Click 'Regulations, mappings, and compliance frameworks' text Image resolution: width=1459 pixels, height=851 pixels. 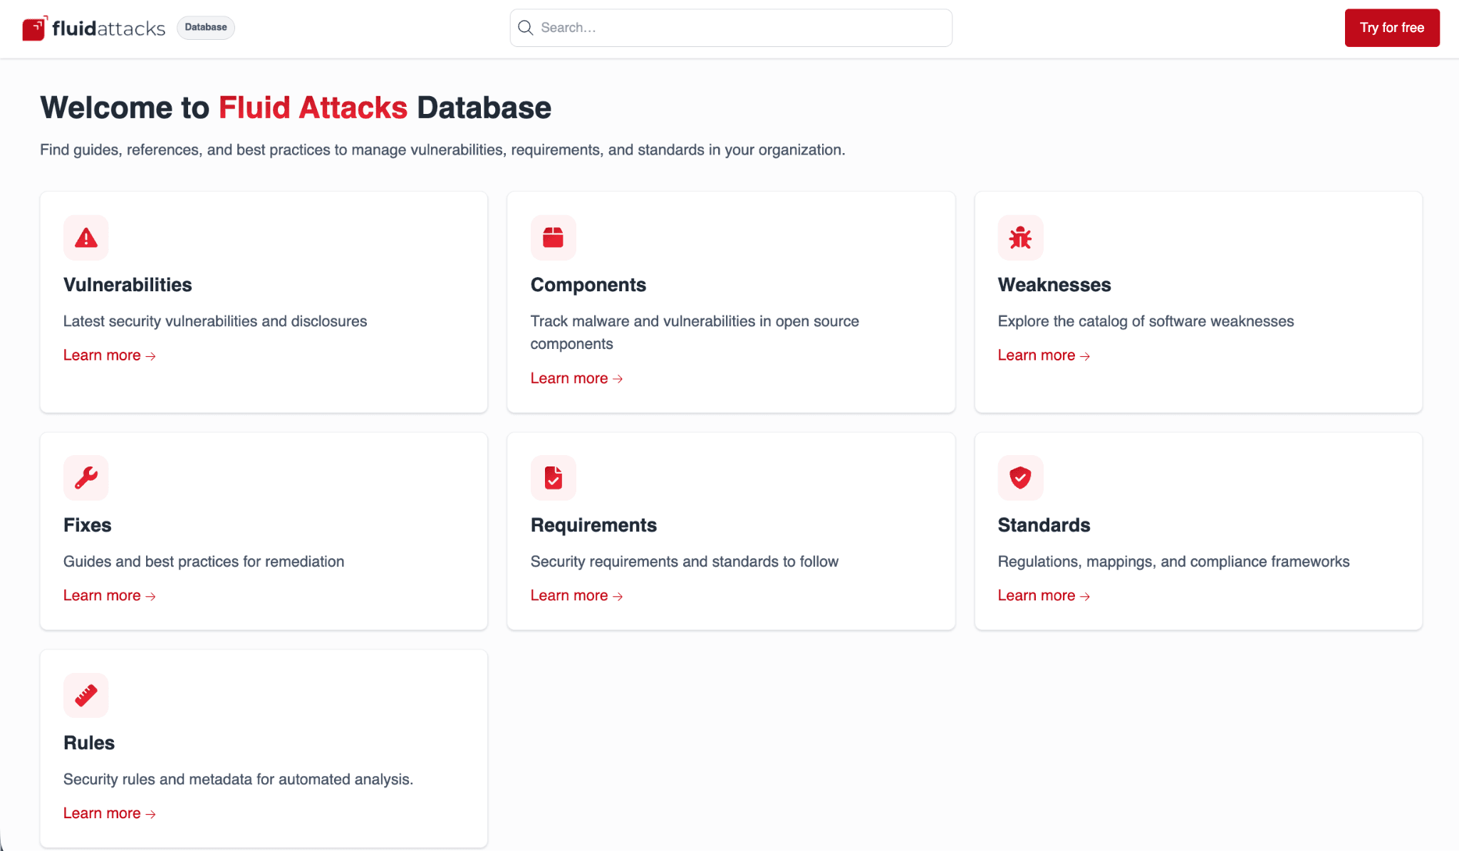1173,562
